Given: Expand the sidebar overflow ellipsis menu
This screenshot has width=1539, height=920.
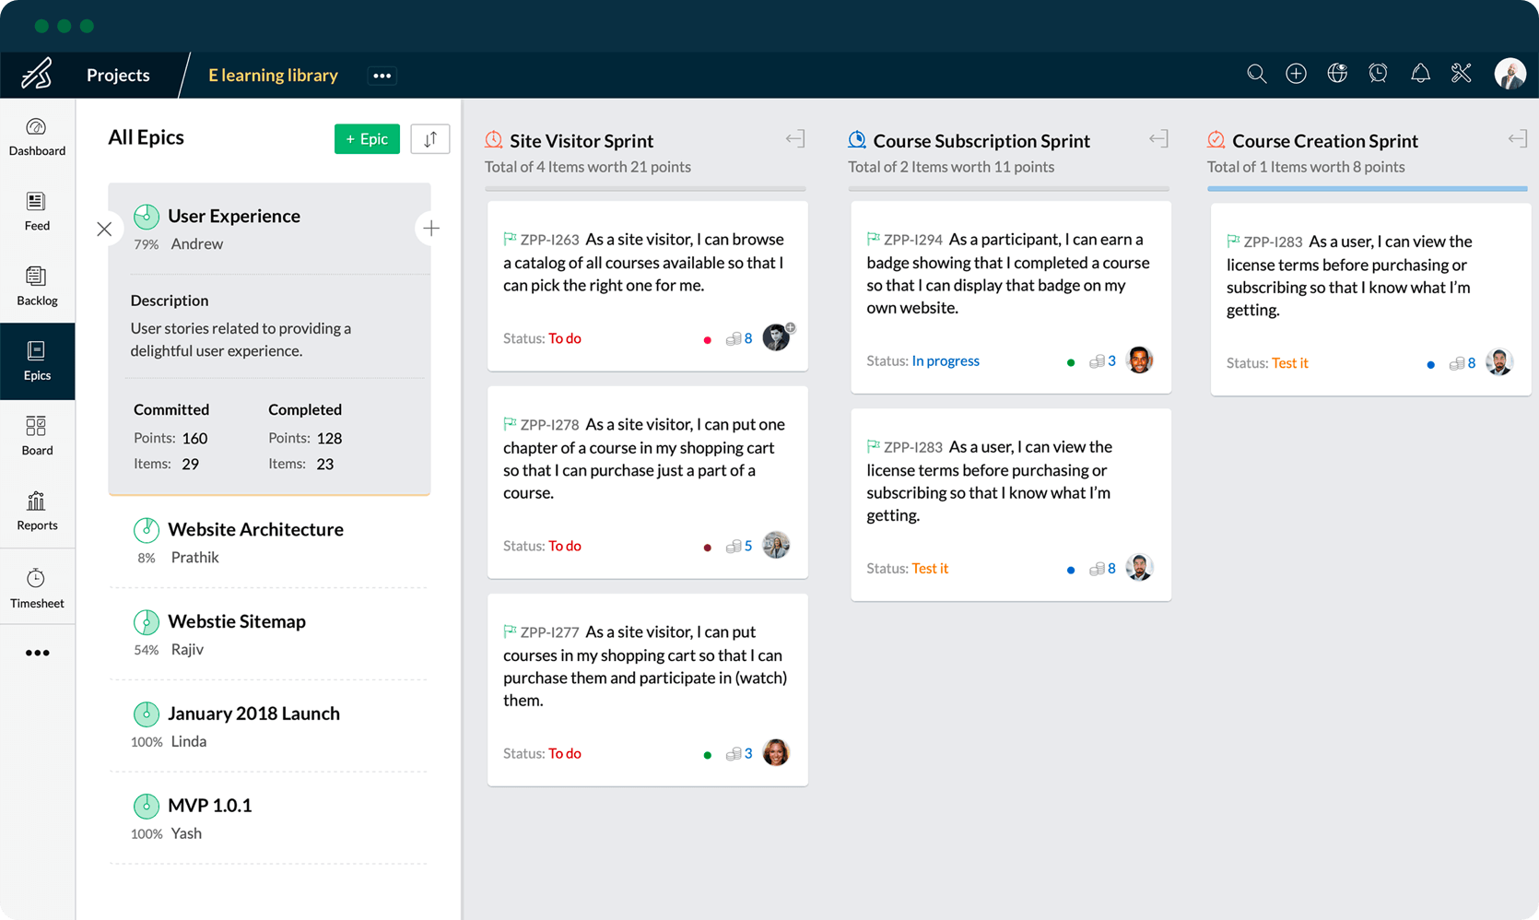Looking at the screenshot, I should pos(37,653).
